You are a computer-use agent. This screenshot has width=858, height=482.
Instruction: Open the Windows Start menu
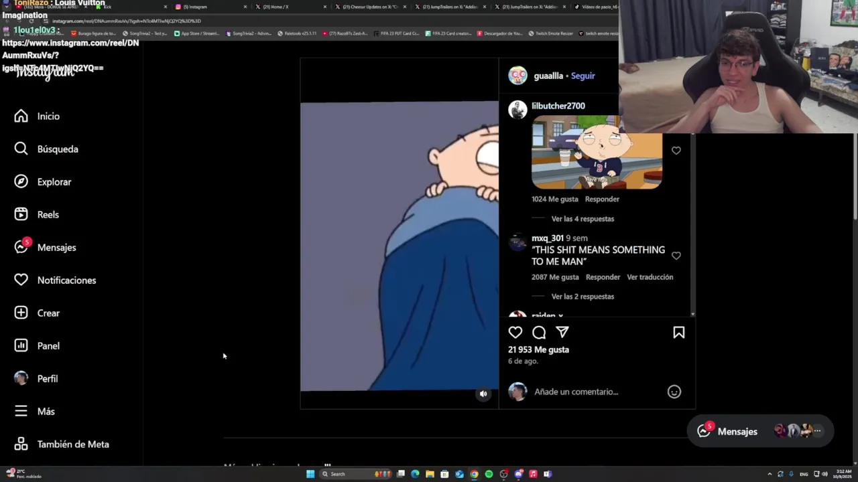pos(310,474)
